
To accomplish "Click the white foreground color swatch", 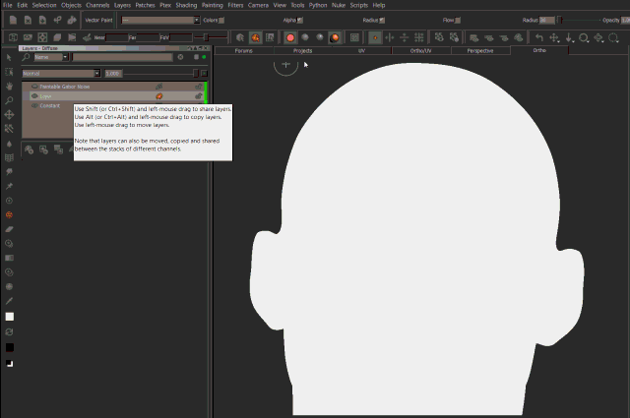I will [9, 317].
